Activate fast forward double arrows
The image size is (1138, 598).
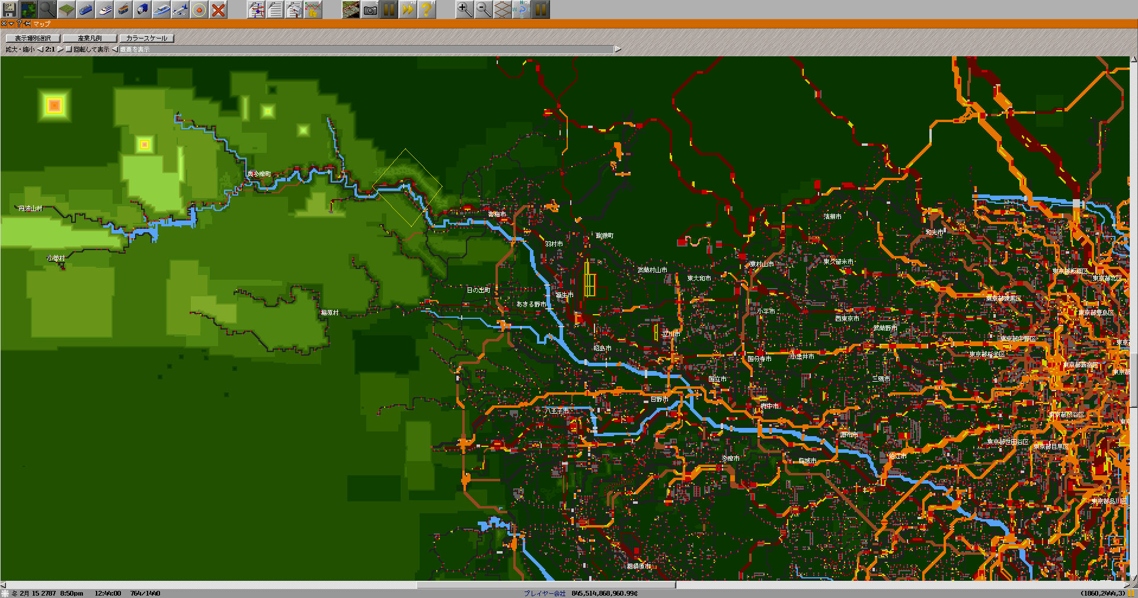tap(408, 9)
